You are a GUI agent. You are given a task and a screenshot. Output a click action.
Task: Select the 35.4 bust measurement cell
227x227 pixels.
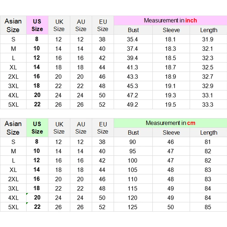pyautogui.click(x=133, y=39)
